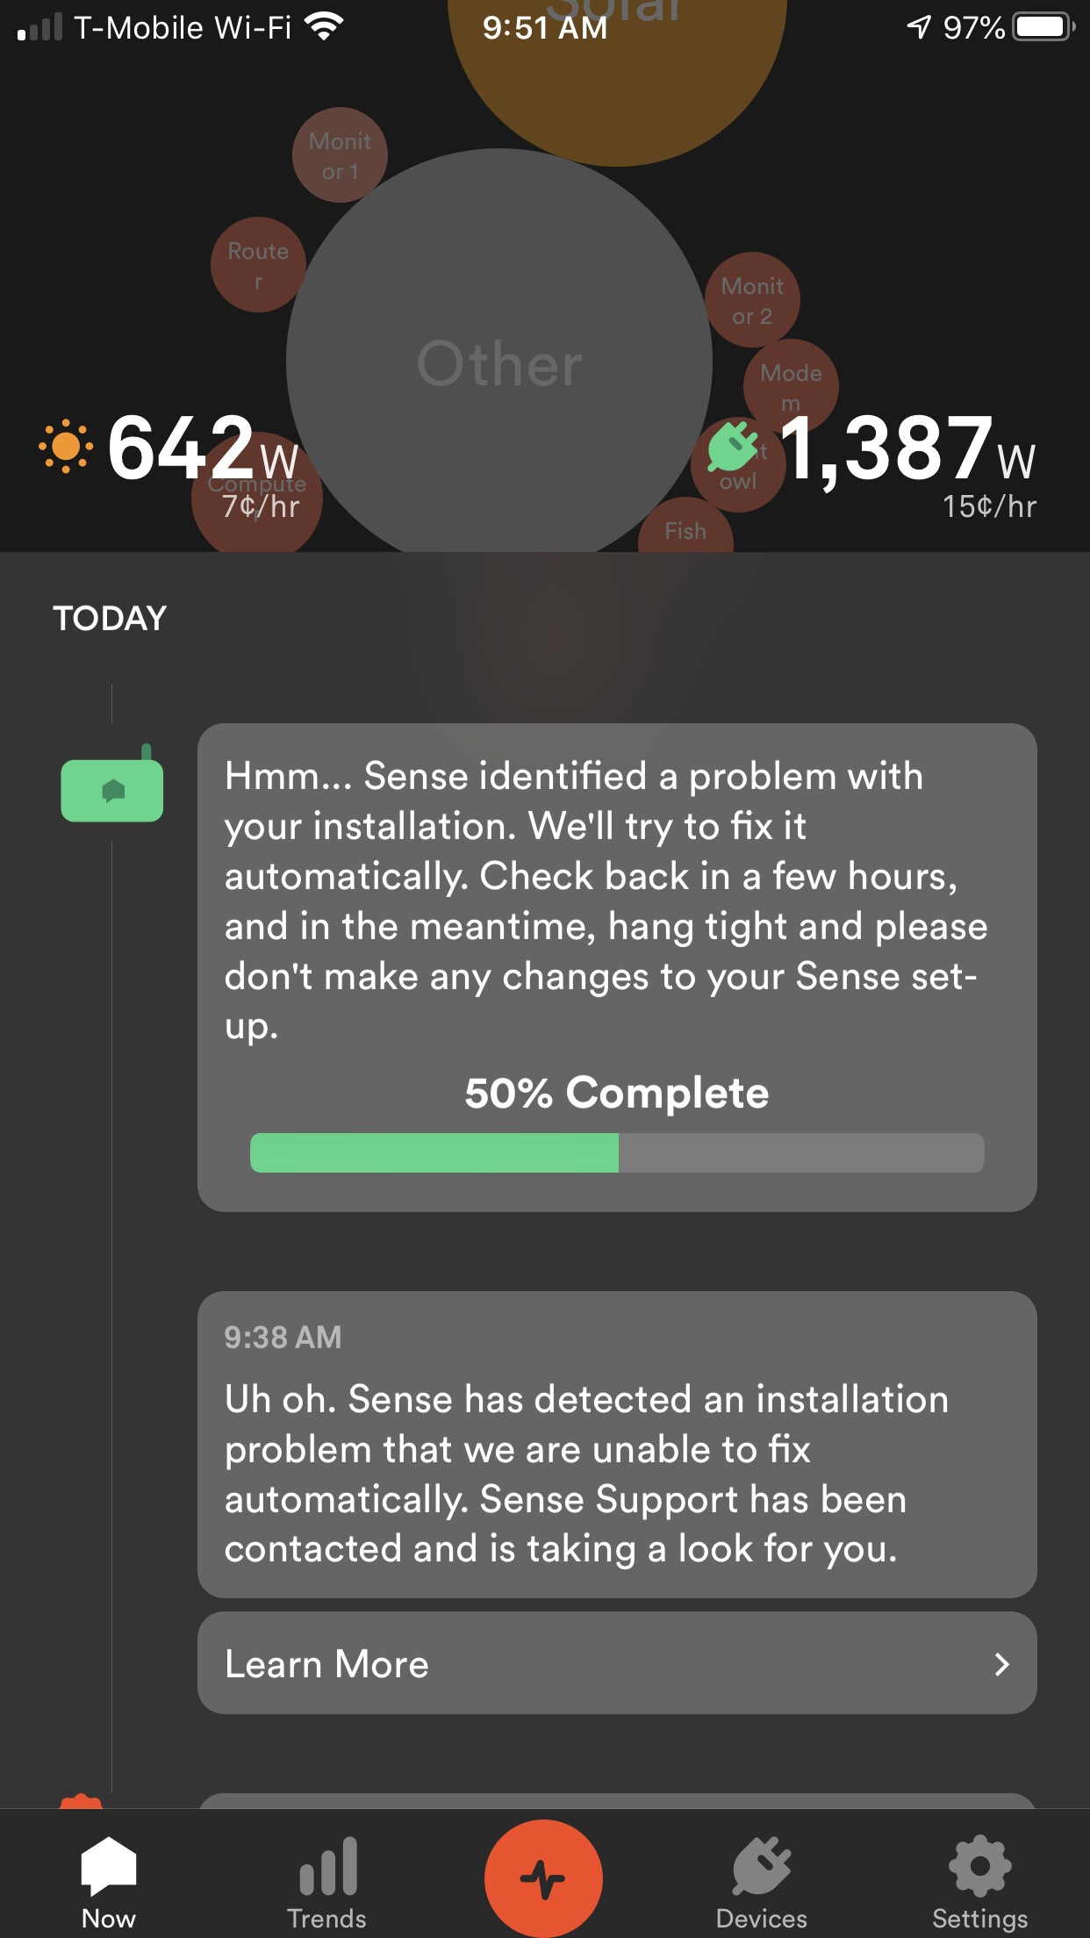Select the large Other bubble
The image size is (1090, 1938).
[x=498, y=363]
